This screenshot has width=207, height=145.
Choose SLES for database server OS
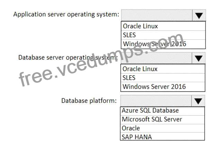click(x=163, y=78)
